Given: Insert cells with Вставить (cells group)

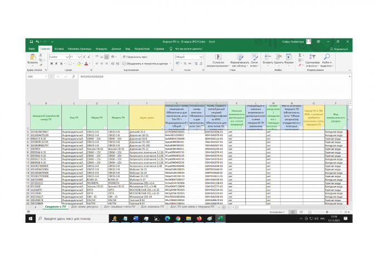Looking at the screenshot, I should [268, 59].
